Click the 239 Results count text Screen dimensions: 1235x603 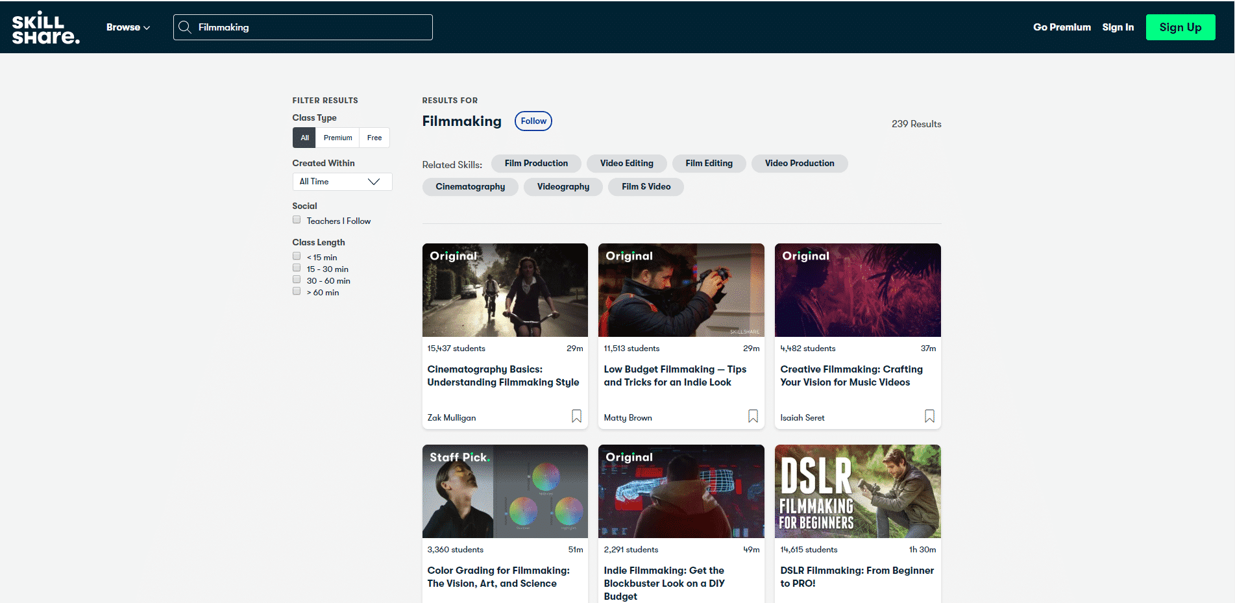[916, 124]
